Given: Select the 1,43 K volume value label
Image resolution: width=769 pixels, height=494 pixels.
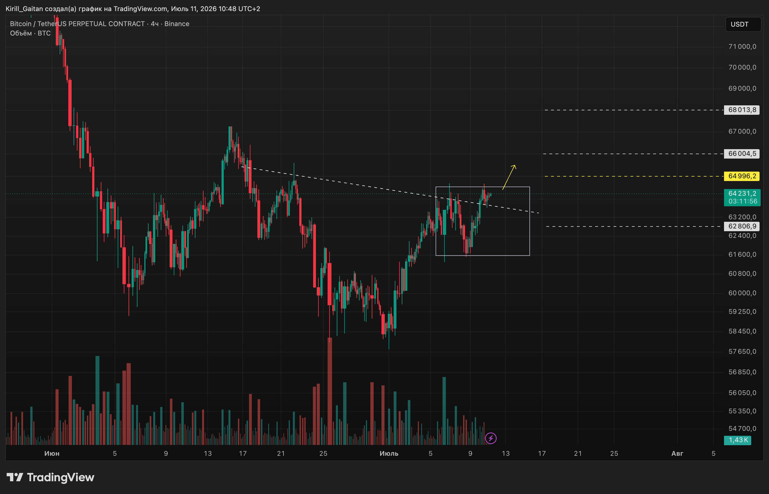Looking at the screenshot, I should click(x=738, y=440).
